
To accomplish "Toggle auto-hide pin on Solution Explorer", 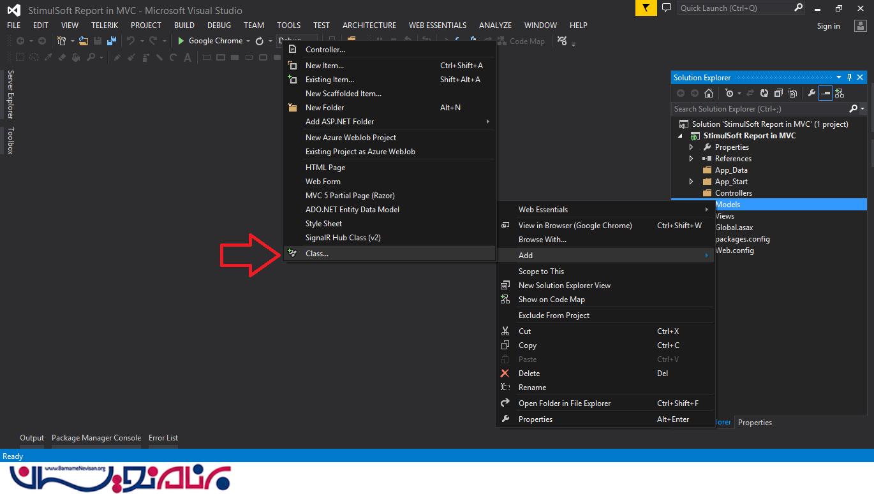I will coord(849,78).
